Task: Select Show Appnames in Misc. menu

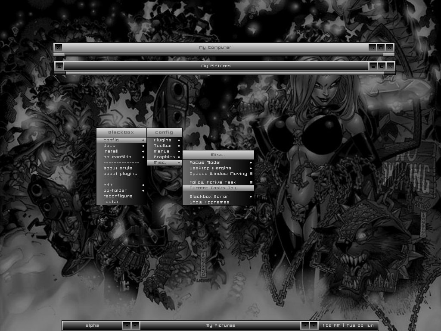Action: [218, 202]
